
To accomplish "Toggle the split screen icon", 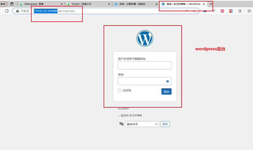I will pyautogui.click(x=249, y=11).
